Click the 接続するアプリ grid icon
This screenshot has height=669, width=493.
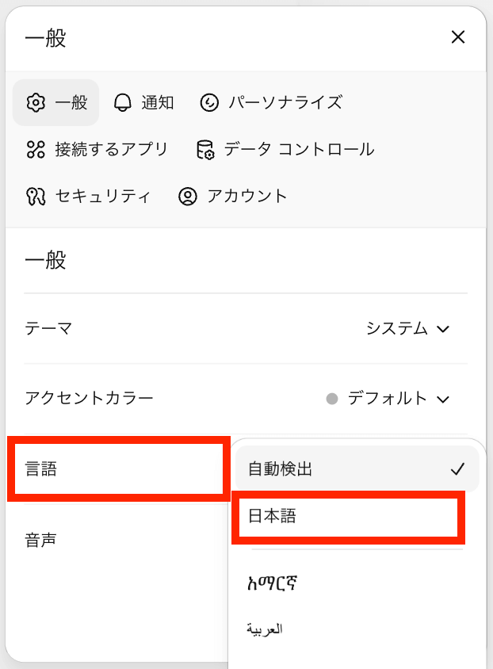[36, 149]
